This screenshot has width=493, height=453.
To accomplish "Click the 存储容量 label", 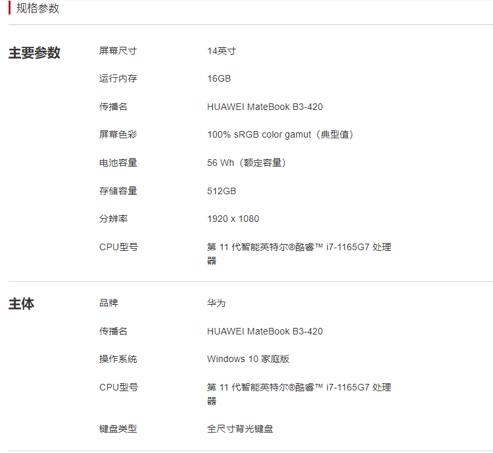I will click(118, 191).
